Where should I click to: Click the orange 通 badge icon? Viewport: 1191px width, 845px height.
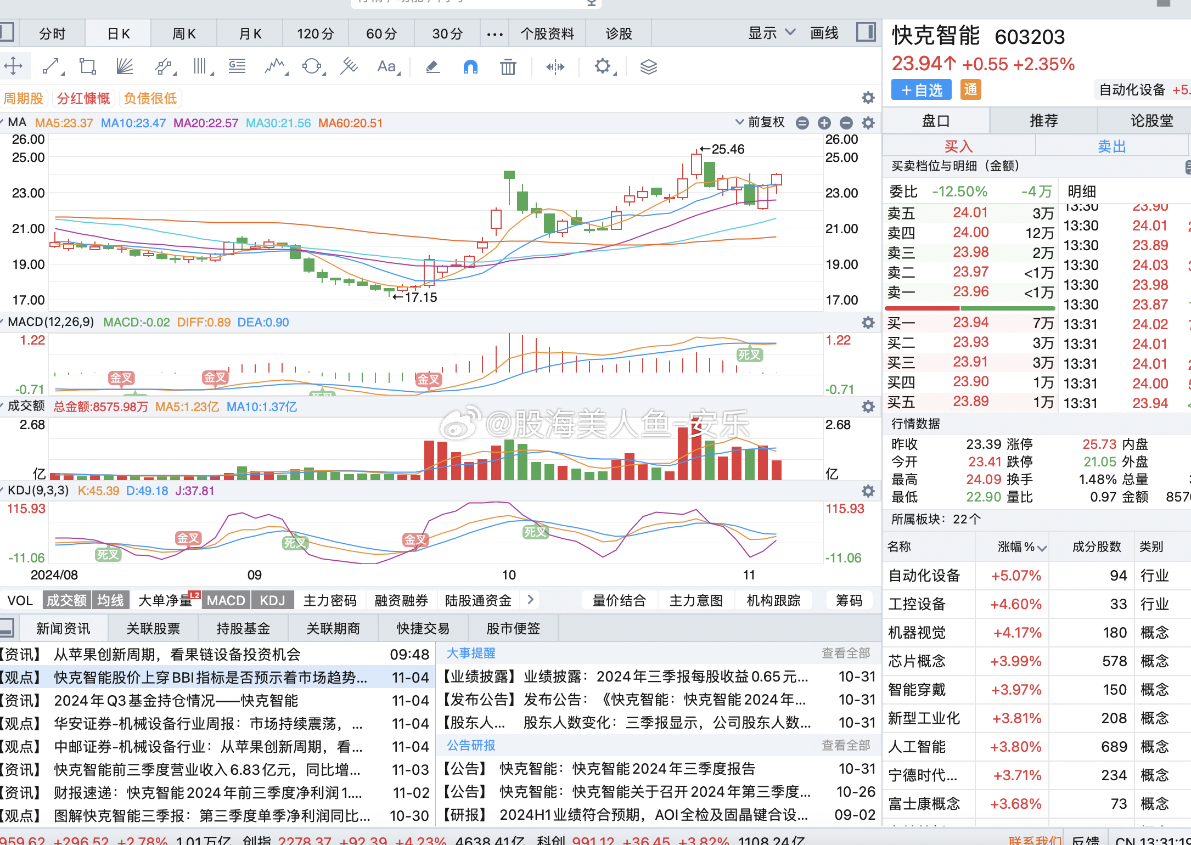click(x=970, y=89)
